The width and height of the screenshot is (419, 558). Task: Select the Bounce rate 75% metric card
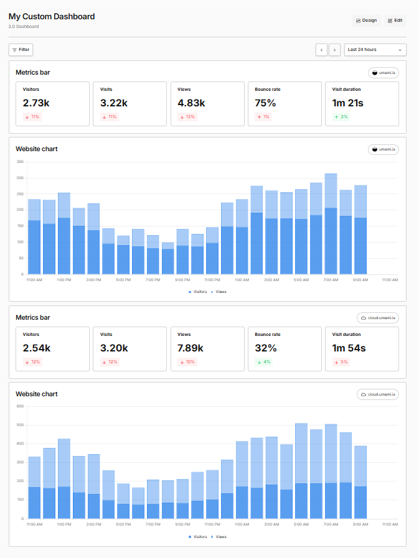click(285, 104)
